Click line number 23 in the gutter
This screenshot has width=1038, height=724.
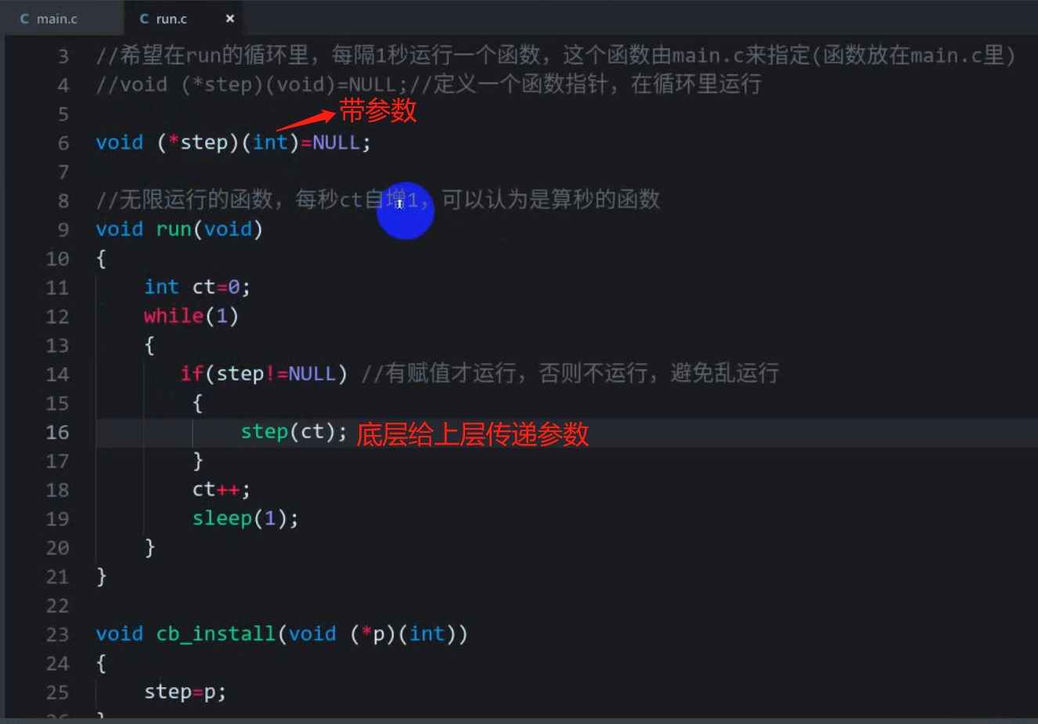(x=57, y=634)
